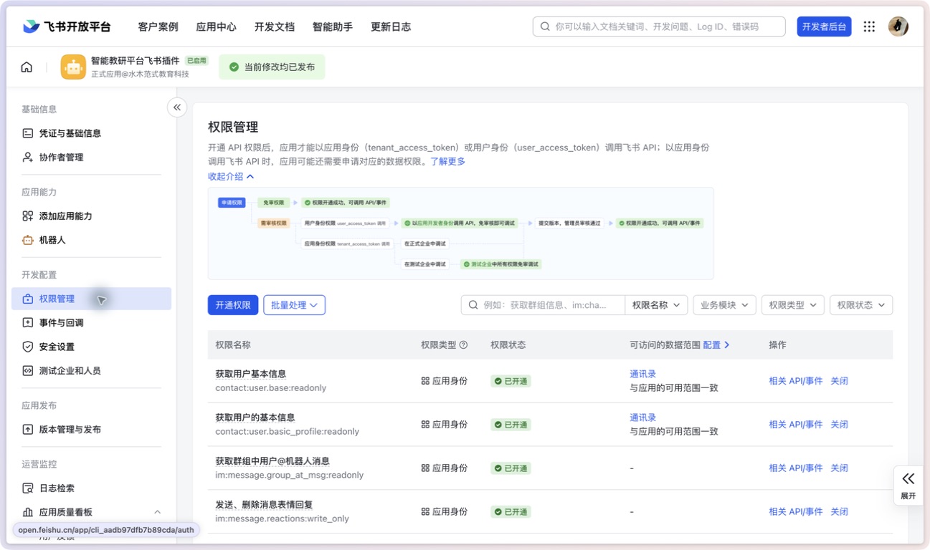930x550 pixels.
Task: Go to home via house icon
Action: tap(27, 67)
